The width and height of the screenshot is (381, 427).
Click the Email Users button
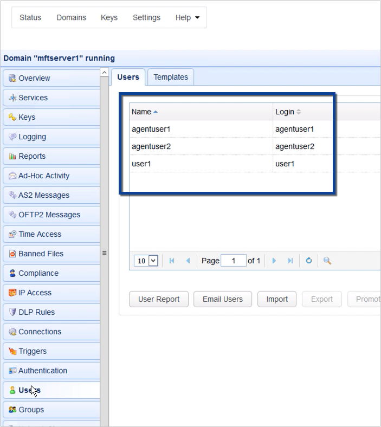[222, 299]
